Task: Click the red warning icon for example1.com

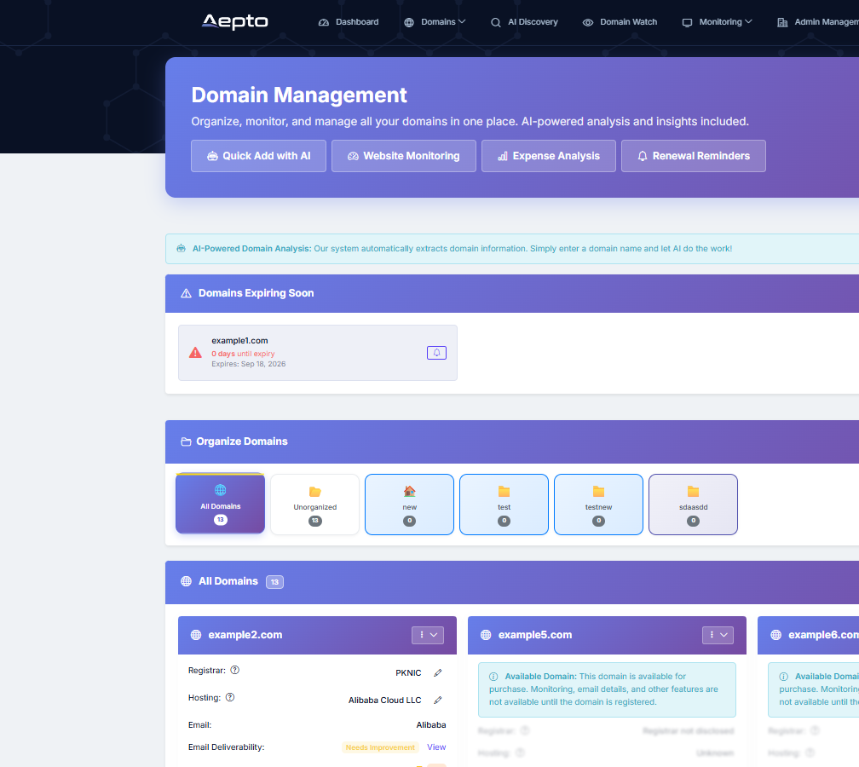Action: (195, 353)
